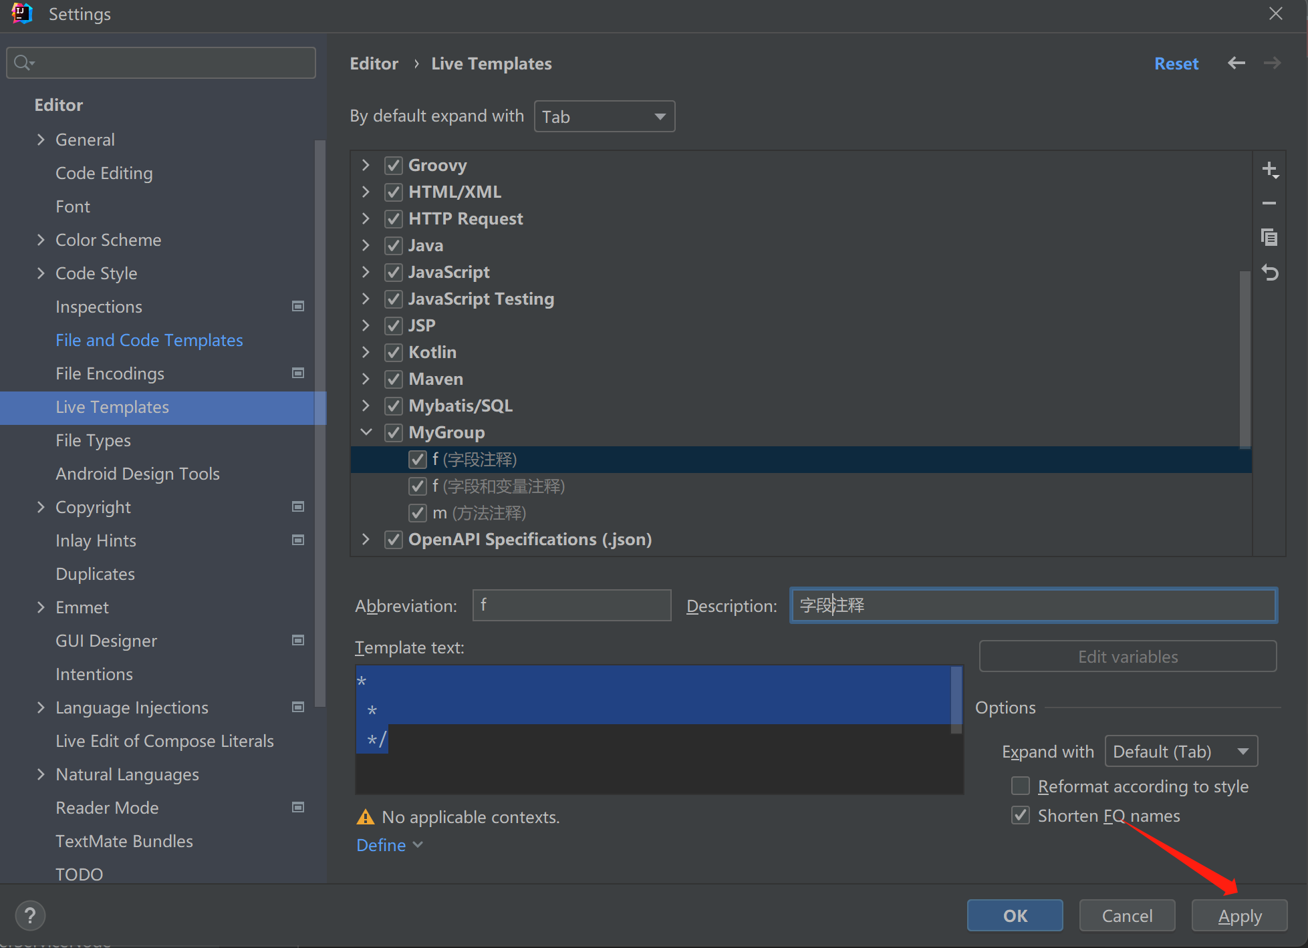1308x948 pixels.
Task: Click the restore deleted defaults icon
Action: (1270, 273)
